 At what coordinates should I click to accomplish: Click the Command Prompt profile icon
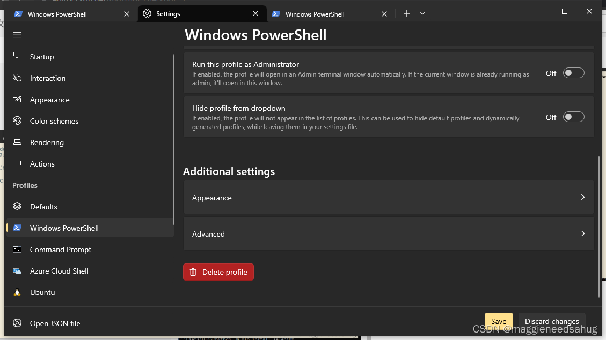[x=17, y=250]
